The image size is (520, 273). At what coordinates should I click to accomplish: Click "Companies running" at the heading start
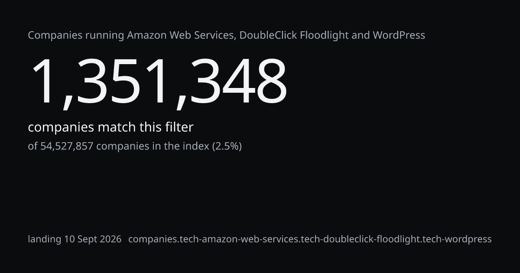click(76, 36)
